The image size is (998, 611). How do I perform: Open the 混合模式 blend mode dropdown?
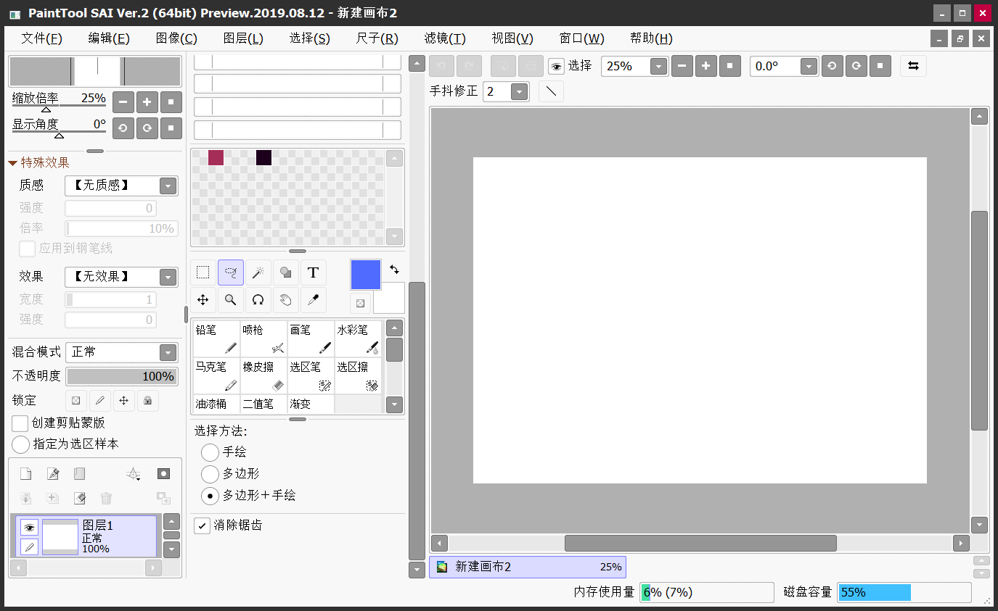(168, 352)
